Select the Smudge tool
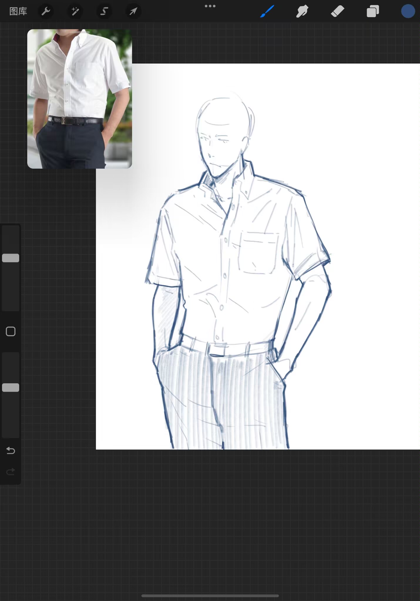 point(302,11)
